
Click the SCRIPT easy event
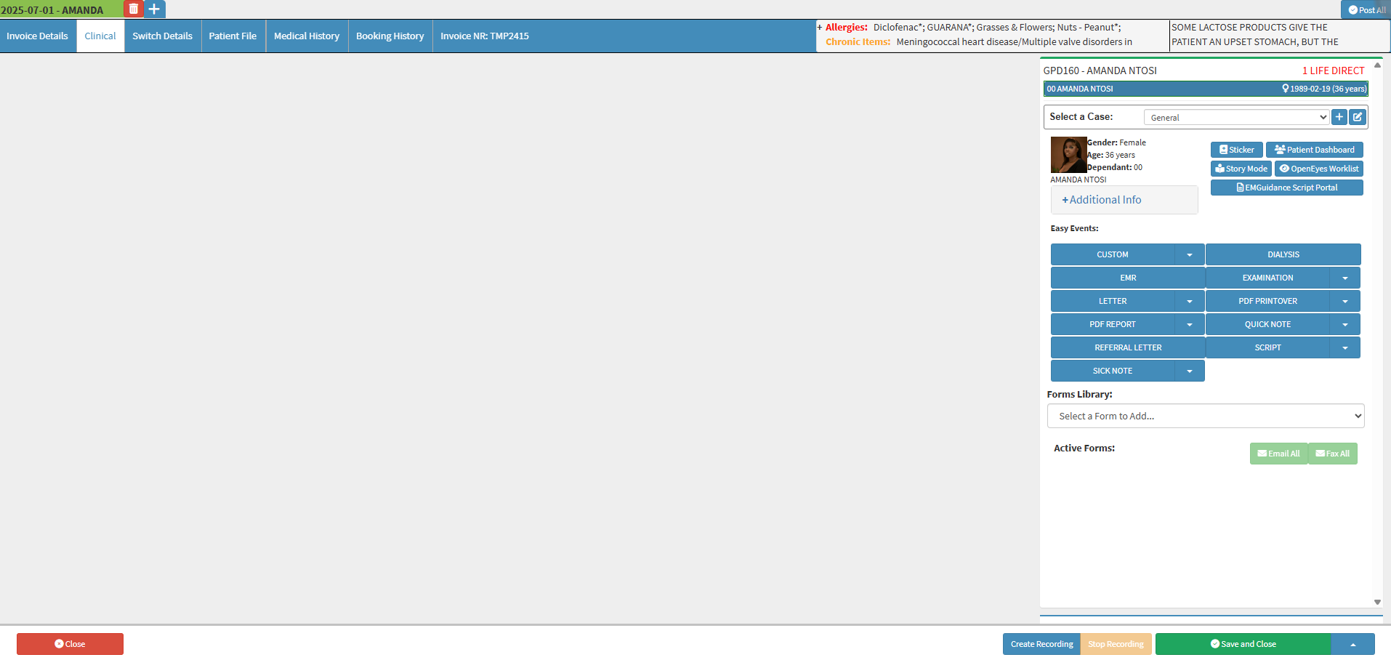(1268, 347)
